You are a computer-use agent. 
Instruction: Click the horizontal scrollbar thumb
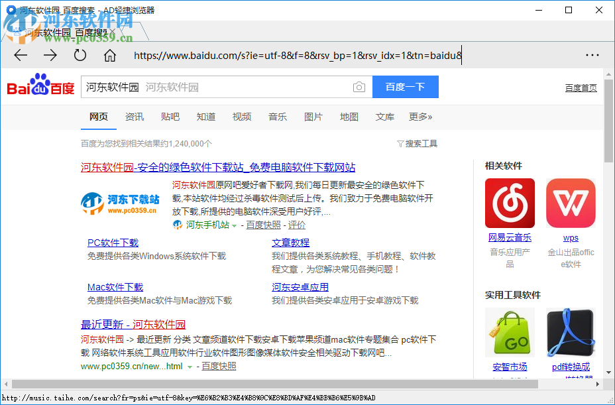[274, 384]
